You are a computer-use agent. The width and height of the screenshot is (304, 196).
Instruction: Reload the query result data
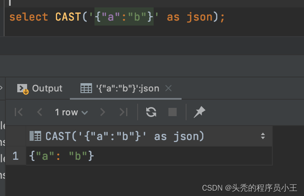tap(151, 112)
